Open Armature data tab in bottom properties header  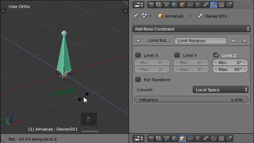(x=198, y=139)
